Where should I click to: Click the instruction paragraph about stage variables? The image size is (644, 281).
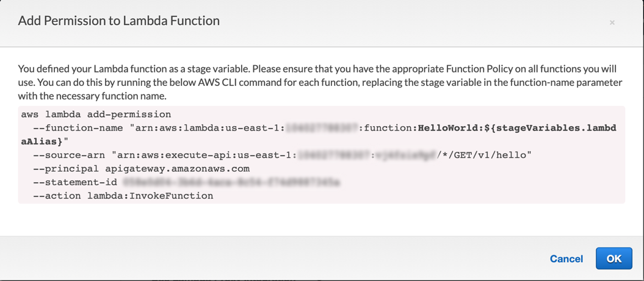(x=320, y=82)
